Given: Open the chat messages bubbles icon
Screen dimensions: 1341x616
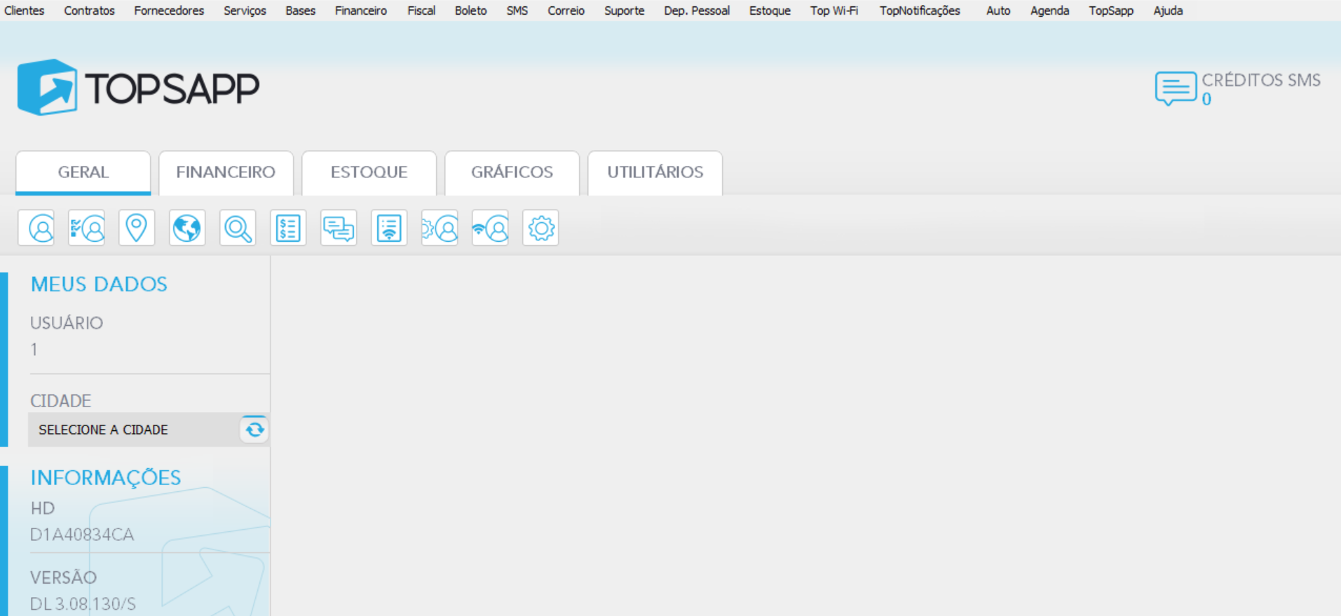Looking at the screenshot, I should (339, 228).
